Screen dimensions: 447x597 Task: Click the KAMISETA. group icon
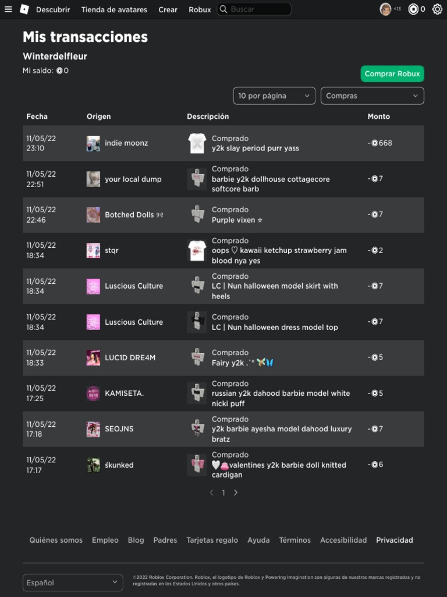[x=93, y=393]
